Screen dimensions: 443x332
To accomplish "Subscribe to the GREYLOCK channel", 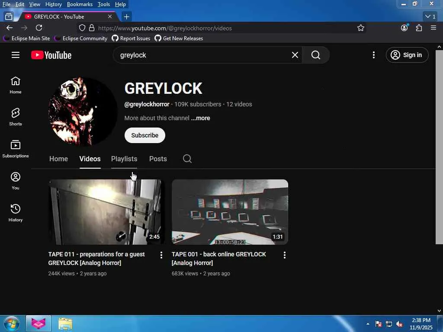I will pos(144,135).
